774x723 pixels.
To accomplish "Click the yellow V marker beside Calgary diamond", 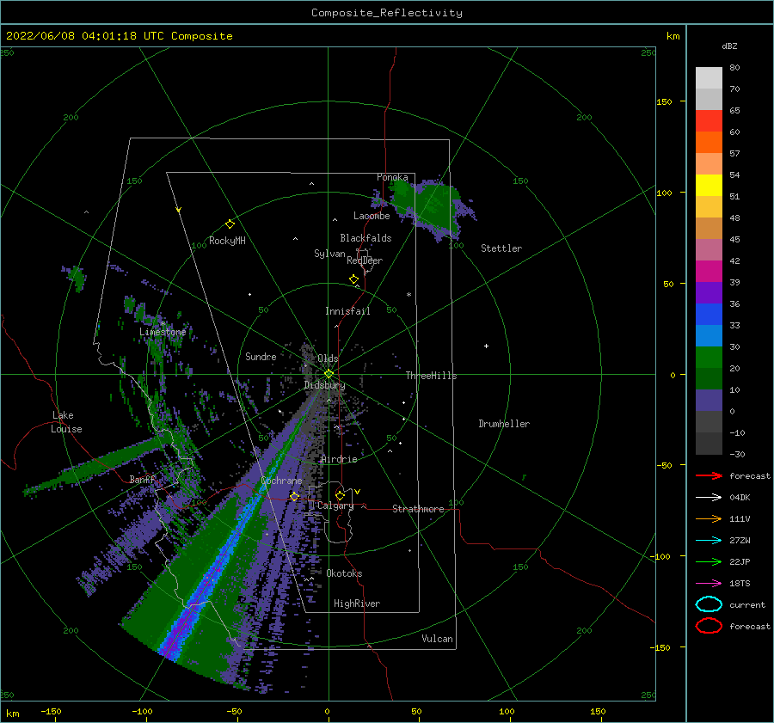I will (x=357, y=492).
